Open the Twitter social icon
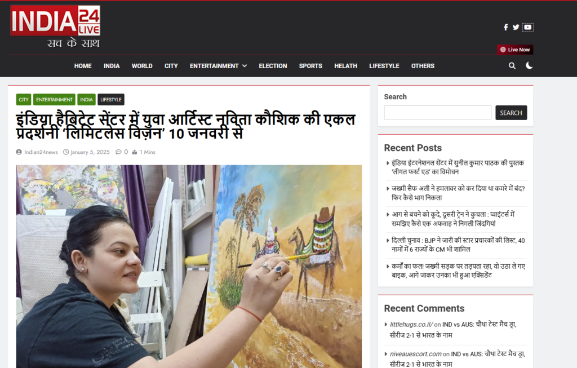The image size is (577, 368). pos(516,27)
